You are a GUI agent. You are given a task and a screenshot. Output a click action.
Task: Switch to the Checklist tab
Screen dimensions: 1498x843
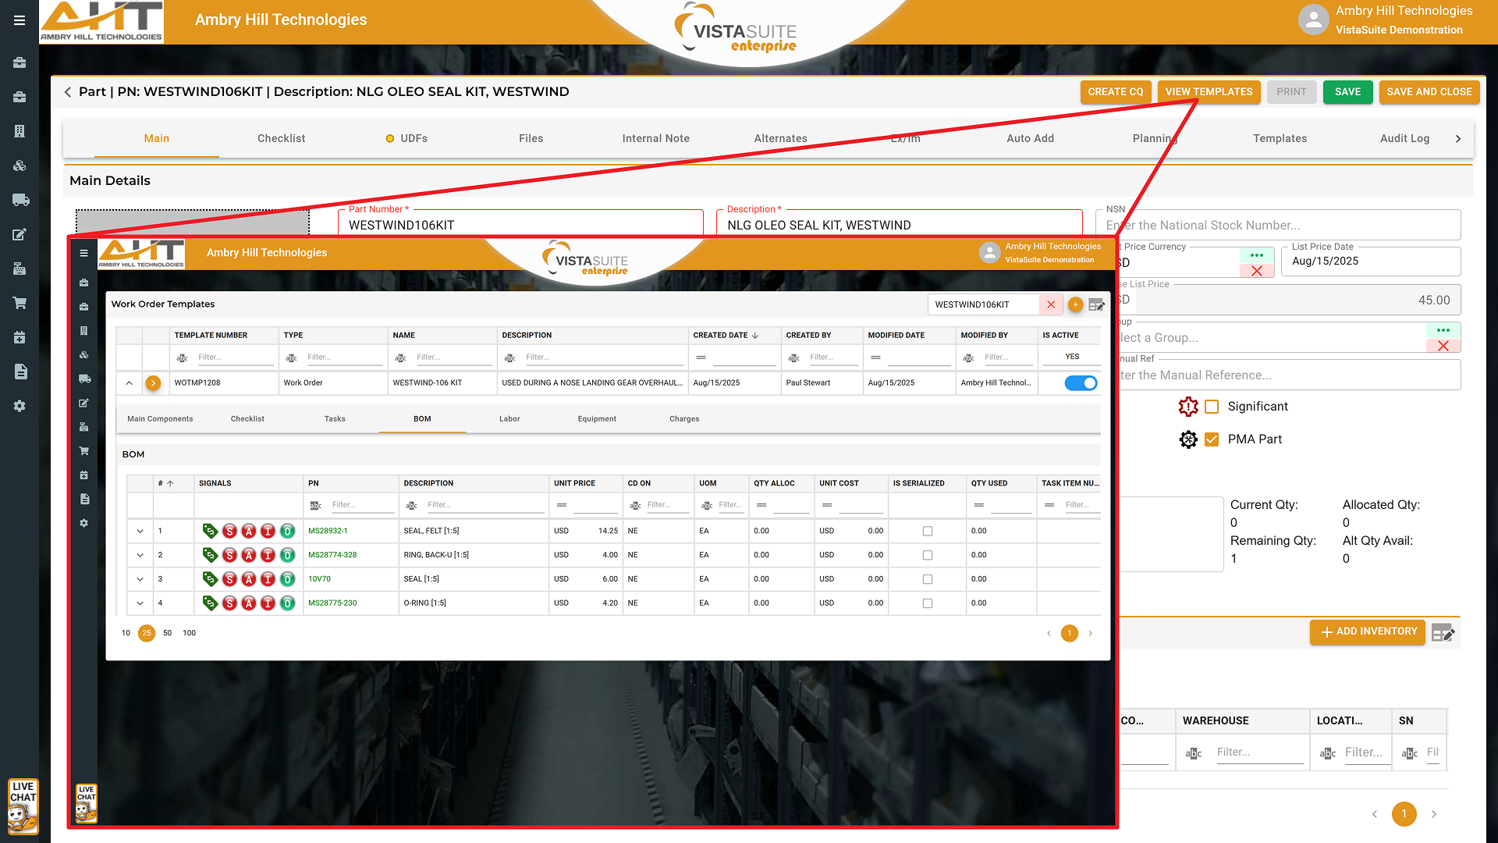281,138
